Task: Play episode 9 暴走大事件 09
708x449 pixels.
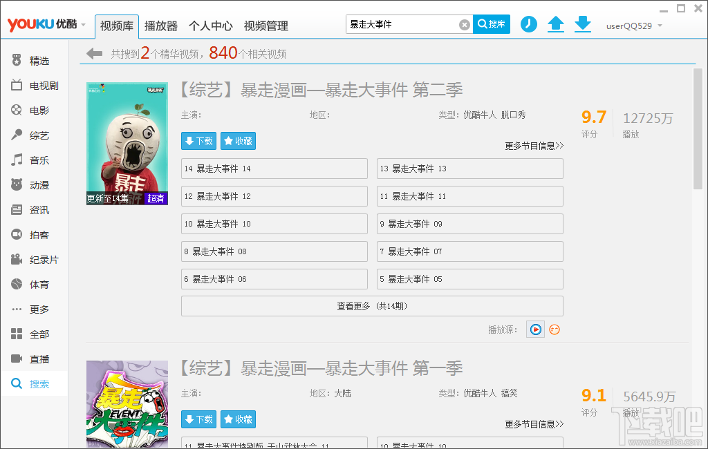Action: (x=470, y=224)
